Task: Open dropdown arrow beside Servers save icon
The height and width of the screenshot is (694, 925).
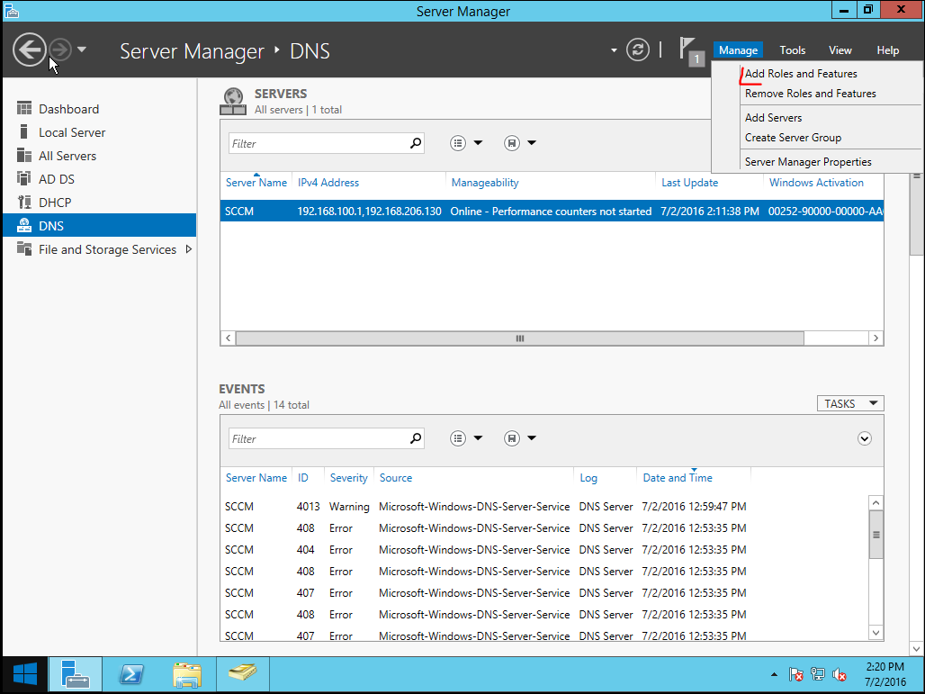Action: click(532, 143)
